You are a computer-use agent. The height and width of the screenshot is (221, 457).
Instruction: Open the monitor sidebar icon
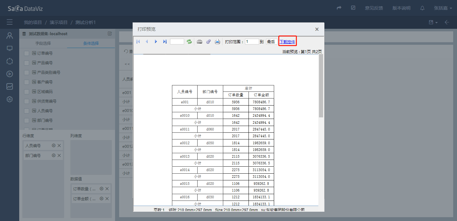coord(10,48)
